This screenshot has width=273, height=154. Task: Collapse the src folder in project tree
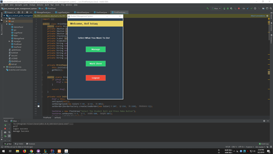click(x=7, y=24)
